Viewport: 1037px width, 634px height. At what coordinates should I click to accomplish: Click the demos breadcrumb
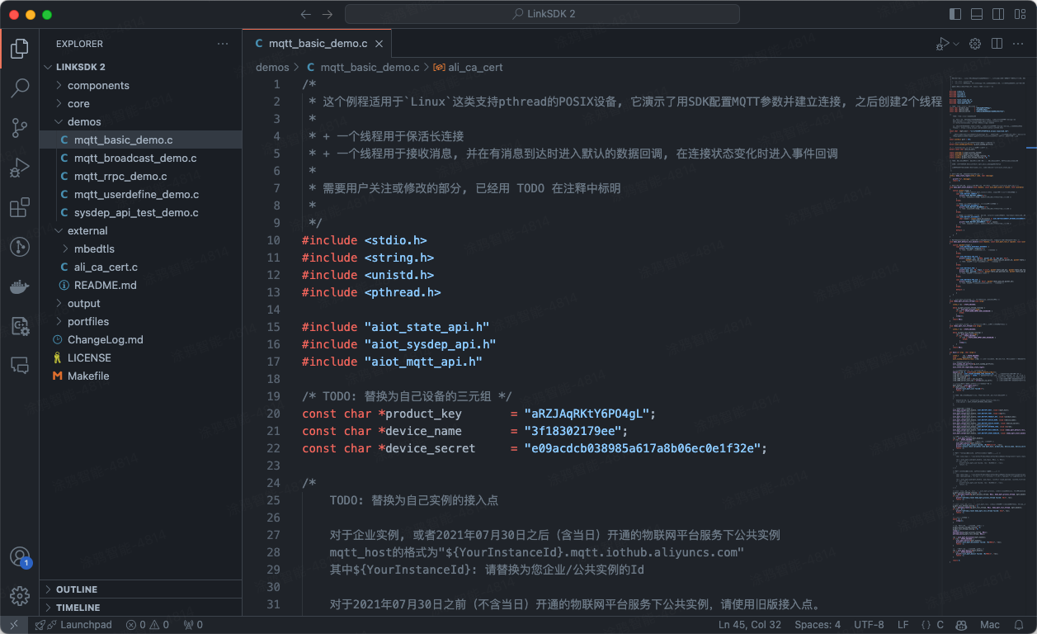[x=272, y=67]
